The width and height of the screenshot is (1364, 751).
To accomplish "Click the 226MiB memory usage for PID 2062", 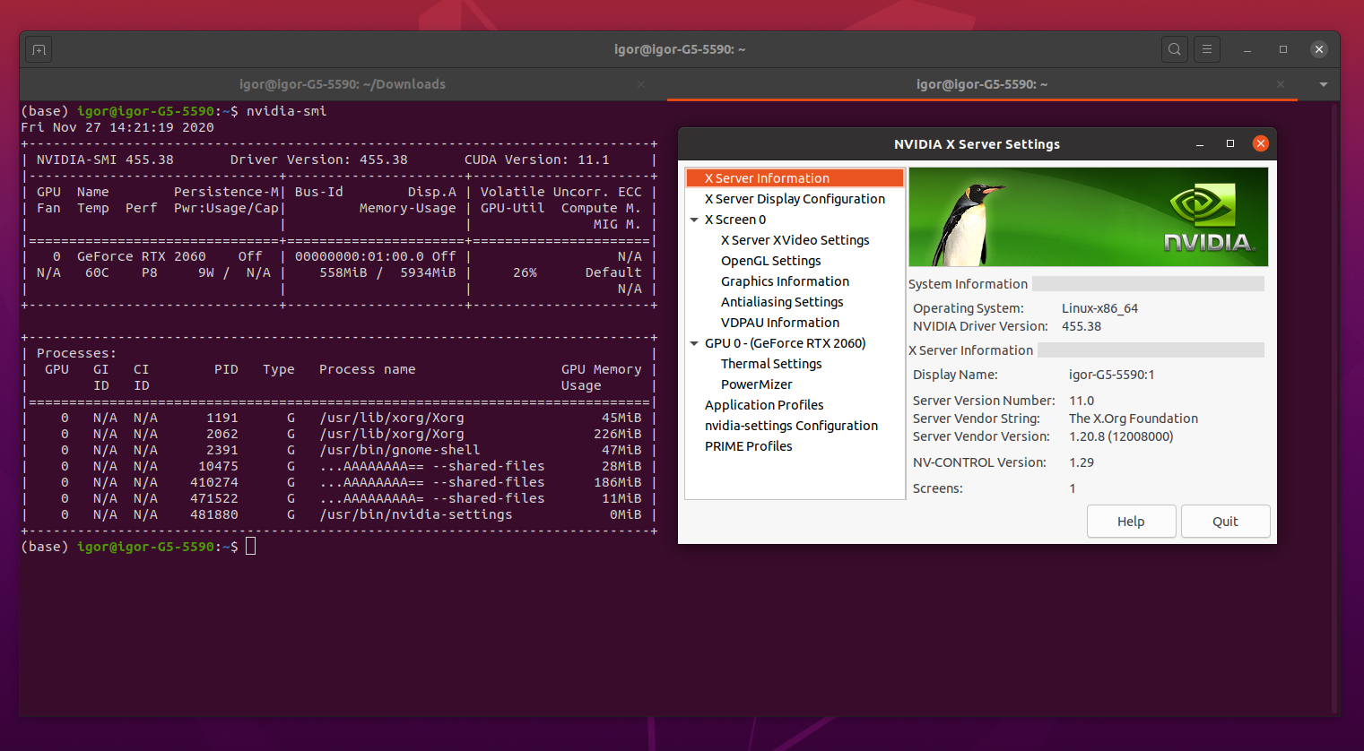I will (x=618, y=434).
